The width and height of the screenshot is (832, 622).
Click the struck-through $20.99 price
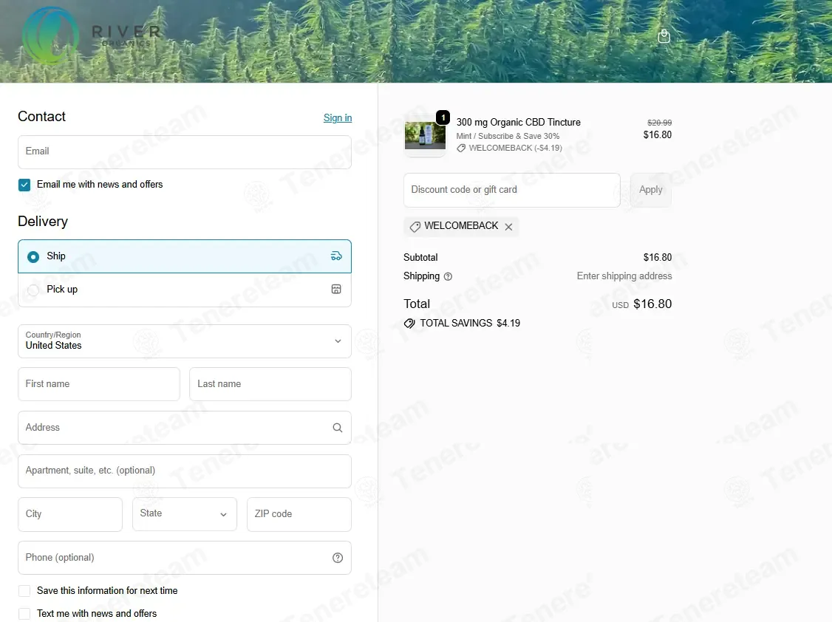[x=660, y=123]
